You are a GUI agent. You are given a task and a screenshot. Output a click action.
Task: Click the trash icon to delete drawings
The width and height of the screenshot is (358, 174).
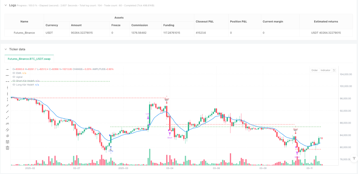(x=7, y=148)
